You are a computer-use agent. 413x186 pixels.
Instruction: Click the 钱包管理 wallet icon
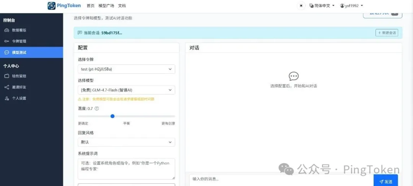pyautogui.click(x=7, y=76)
